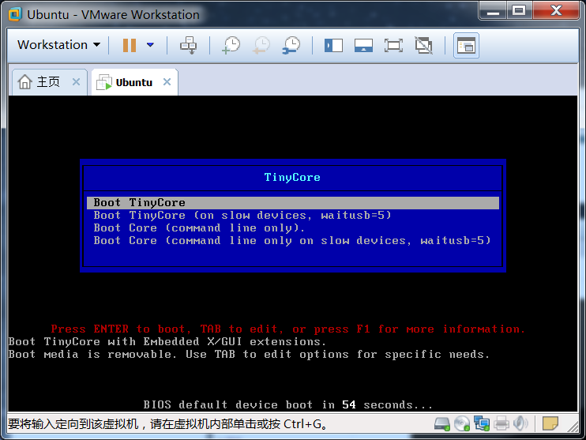Minimize the VMware Workstation window

tap(493, 10)
